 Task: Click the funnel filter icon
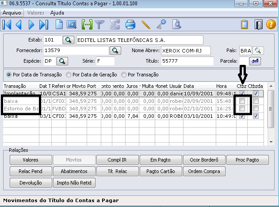pyautogui.click(x=99, y=25)
